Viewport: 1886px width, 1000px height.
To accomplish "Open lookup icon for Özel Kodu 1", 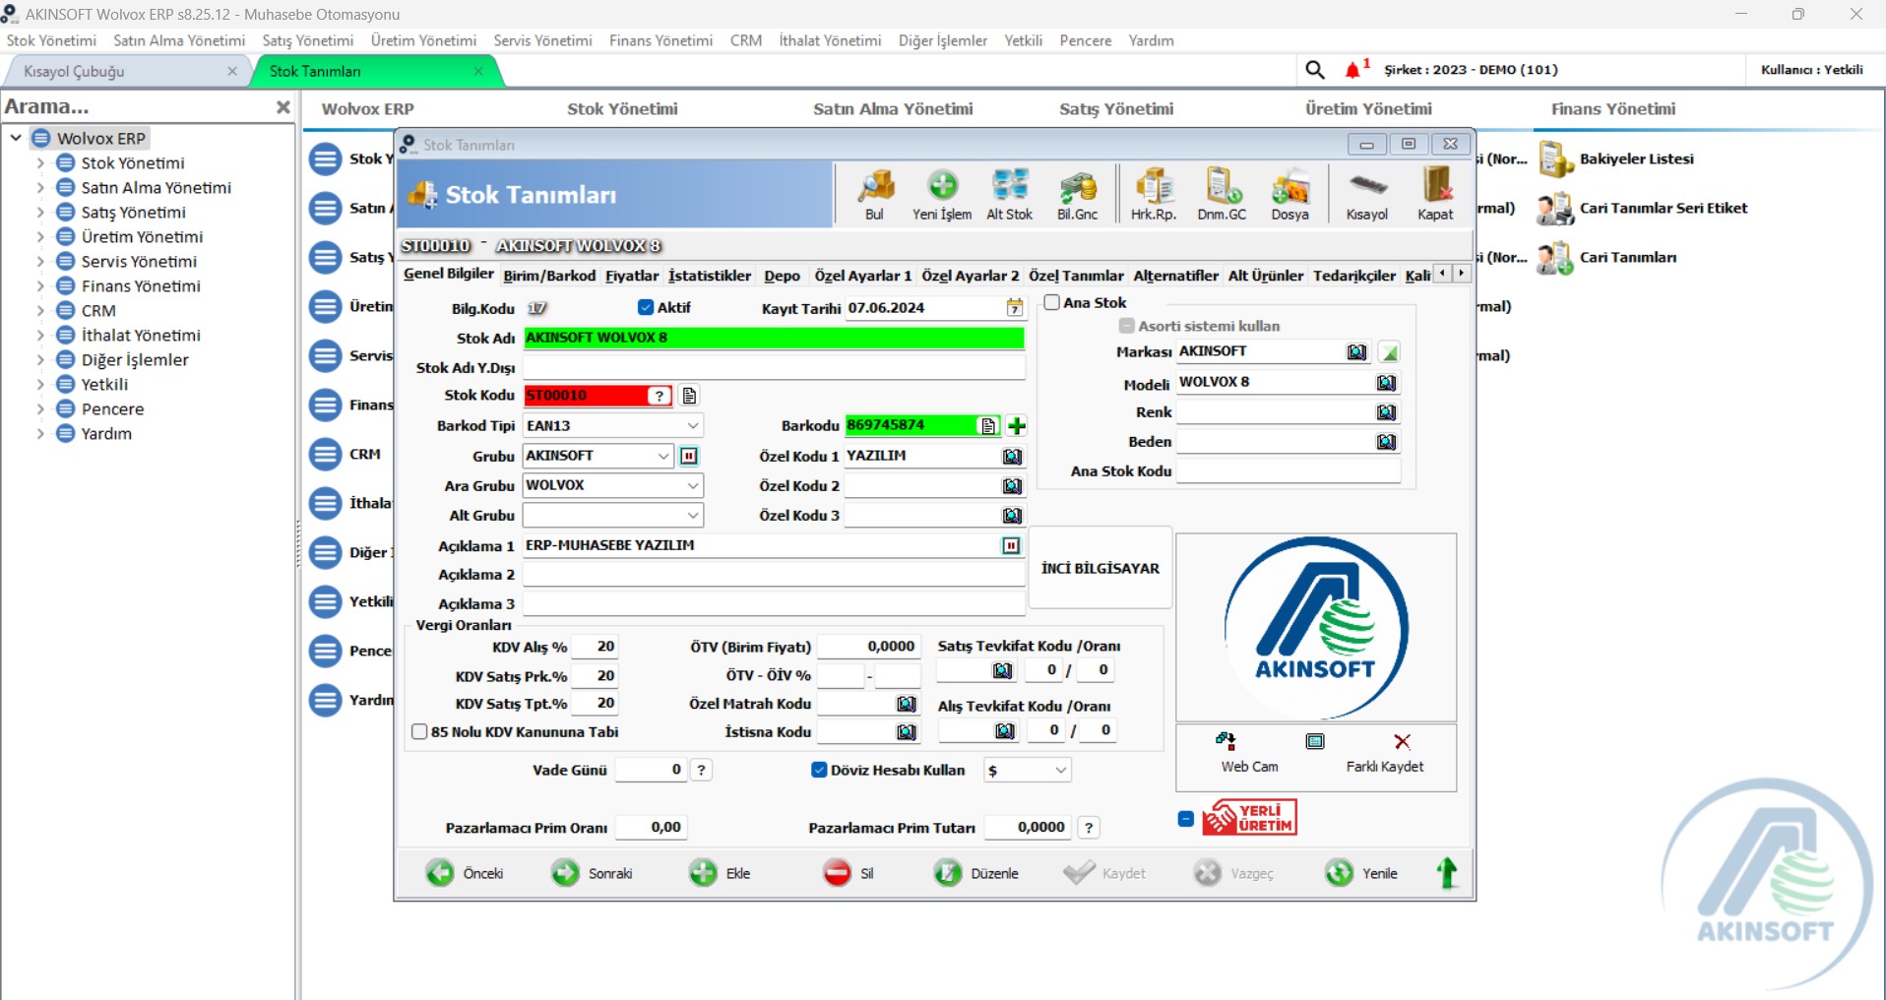I will (1012, 456).
